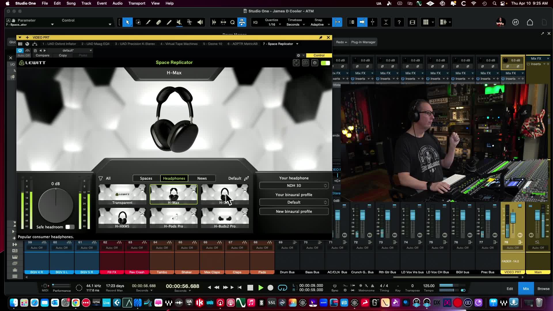
Task: Open the Audio menu
Action: (118, 3)
